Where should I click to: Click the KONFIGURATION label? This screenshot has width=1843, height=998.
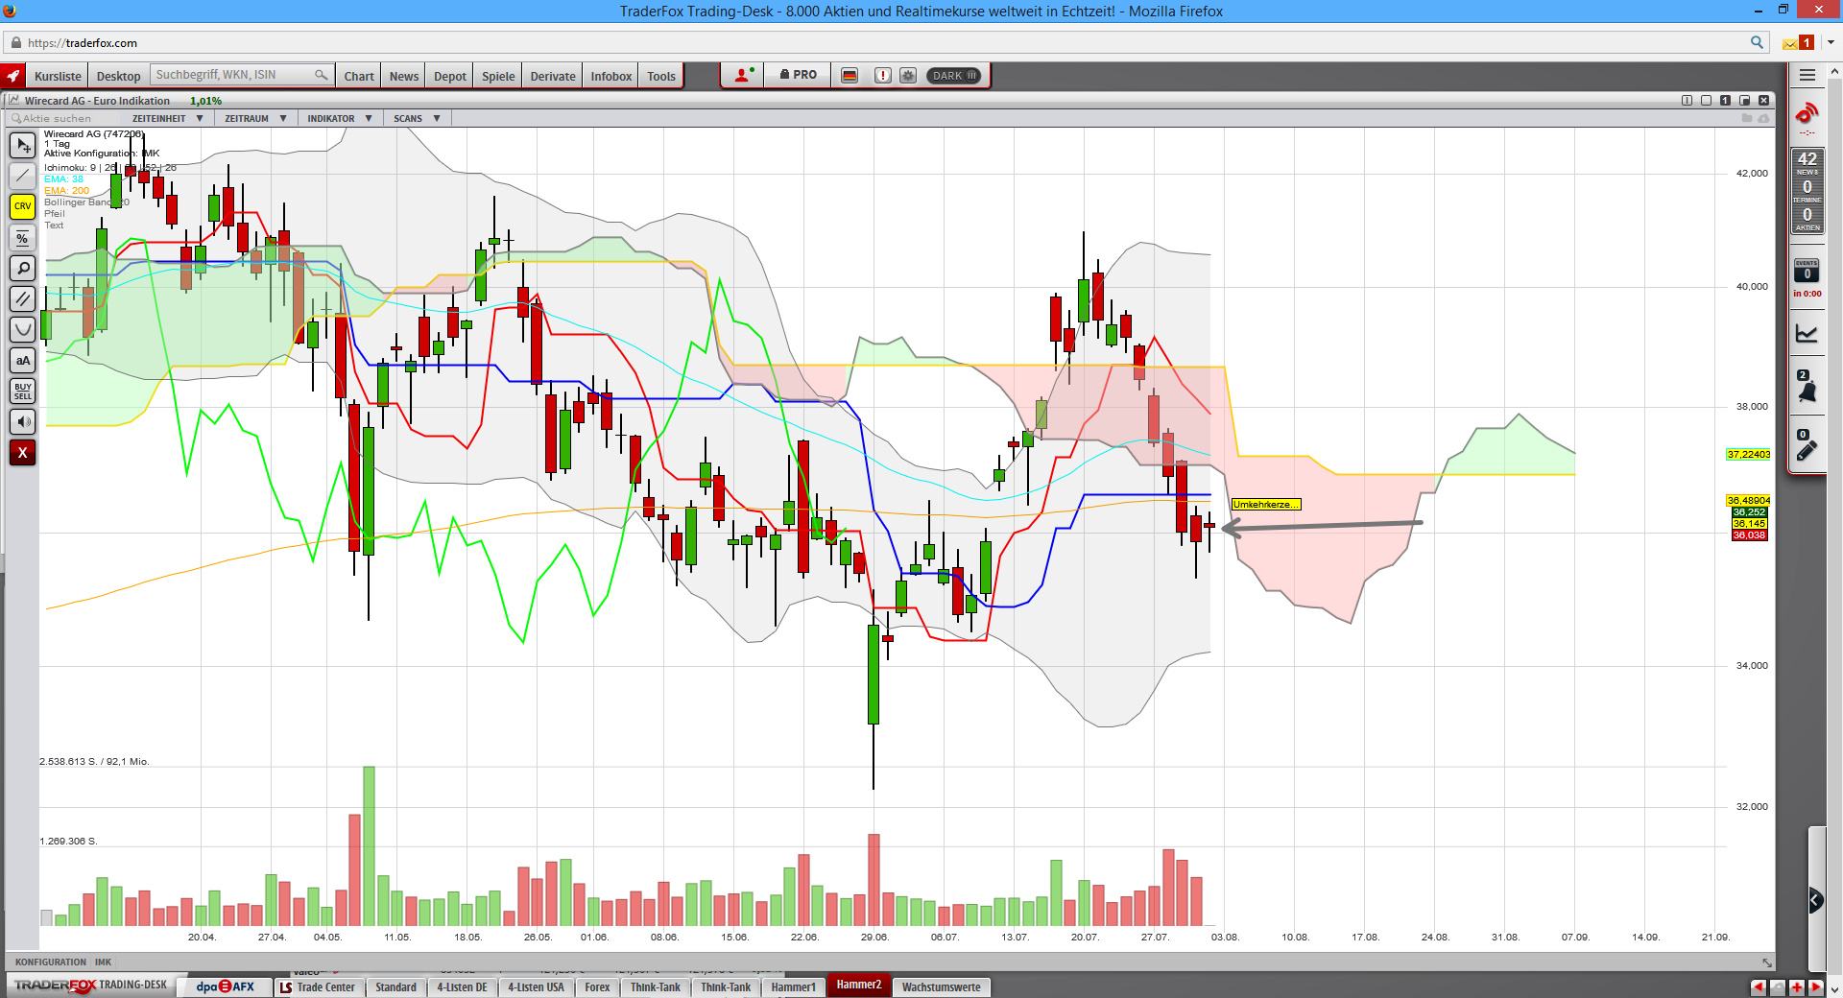tap(51, 962)
